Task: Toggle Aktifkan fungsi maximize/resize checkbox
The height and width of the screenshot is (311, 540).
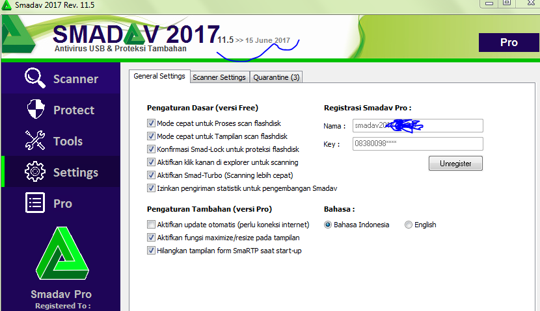Action: (x=151, y=238)
